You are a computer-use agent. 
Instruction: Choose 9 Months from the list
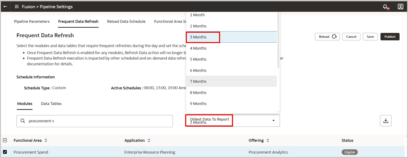[x=231, y=104]
